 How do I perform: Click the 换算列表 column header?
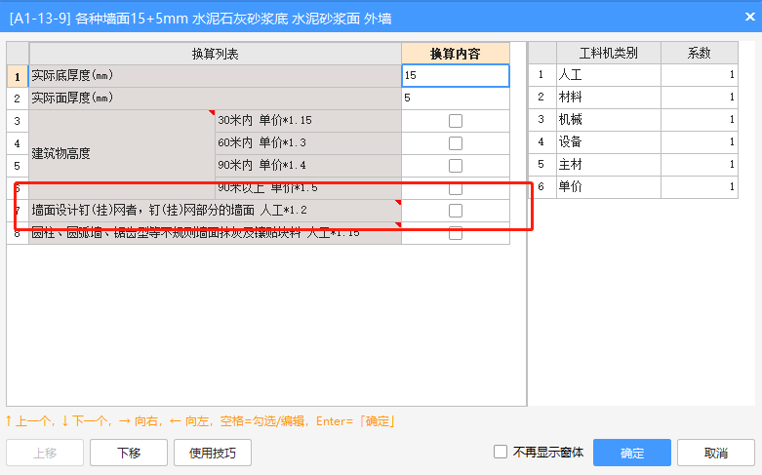pyautogui.click(x=216, y=54)
